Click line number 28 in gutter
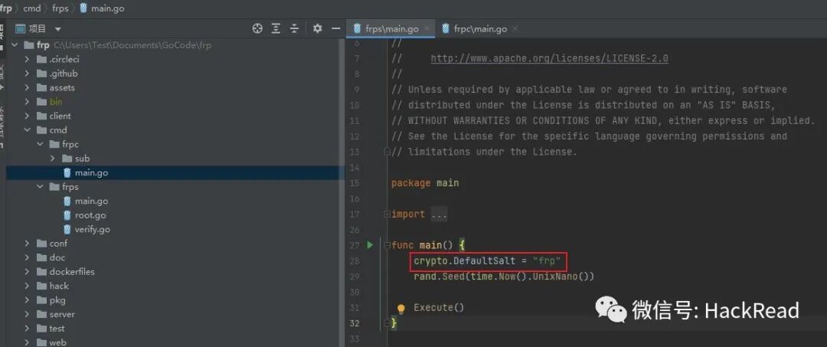 355,261
